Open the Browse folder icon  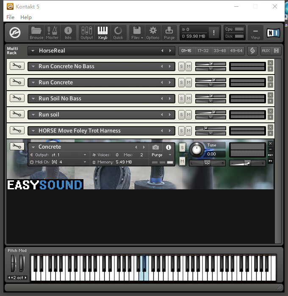pyautogui.click(x=36, y=32)
